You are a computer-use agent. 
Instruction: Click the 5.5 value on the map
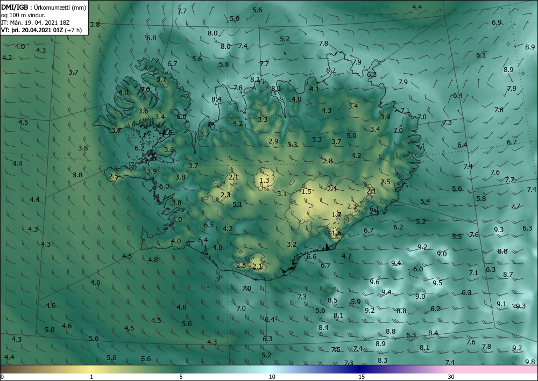coord(457,237)
